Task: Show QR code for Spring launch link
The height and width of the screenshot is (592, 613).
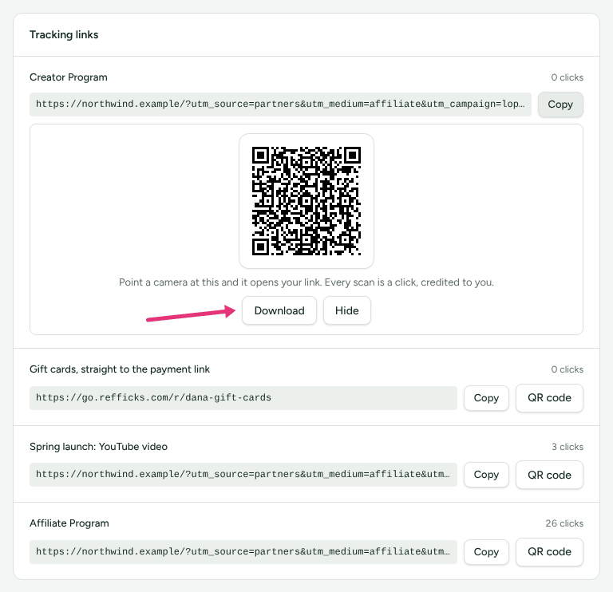Action: coord(549,475)
